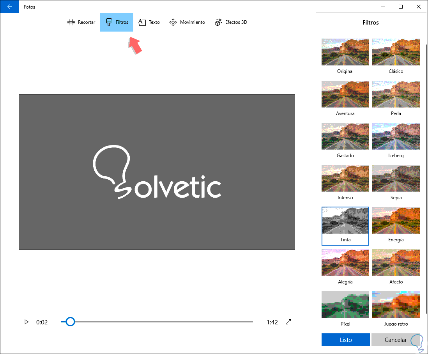The height and width of the screenshot is (354, 428).
Task: Click the 0:02 current time text
Action: tap(42, 322)
